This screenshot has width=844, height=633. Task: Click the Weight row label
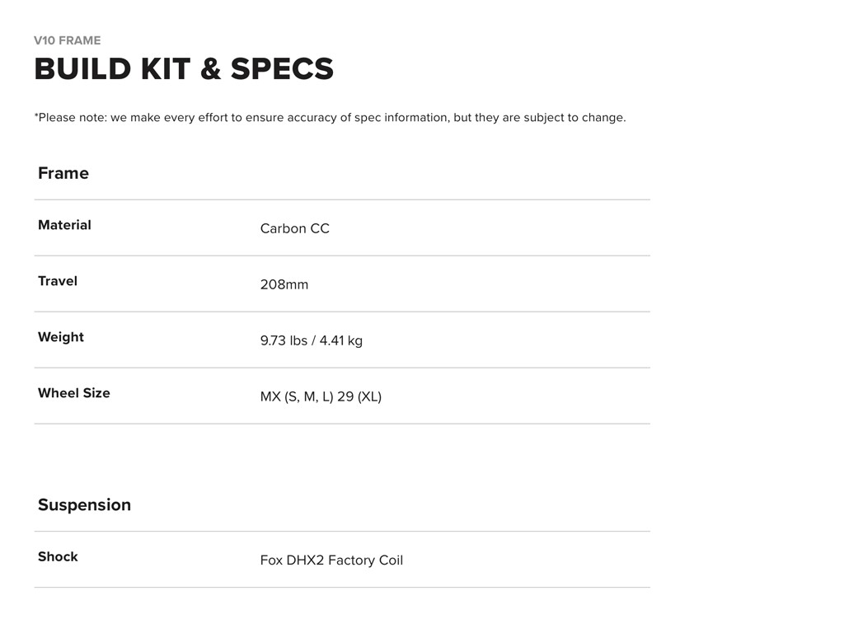[61, 337]
